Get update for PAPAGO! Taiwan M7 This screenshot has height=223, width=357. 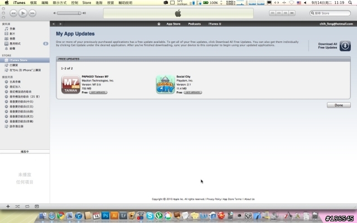98,93
